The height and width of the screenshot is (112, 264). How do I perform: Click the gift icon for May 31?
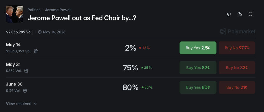[x=26, y=71]
